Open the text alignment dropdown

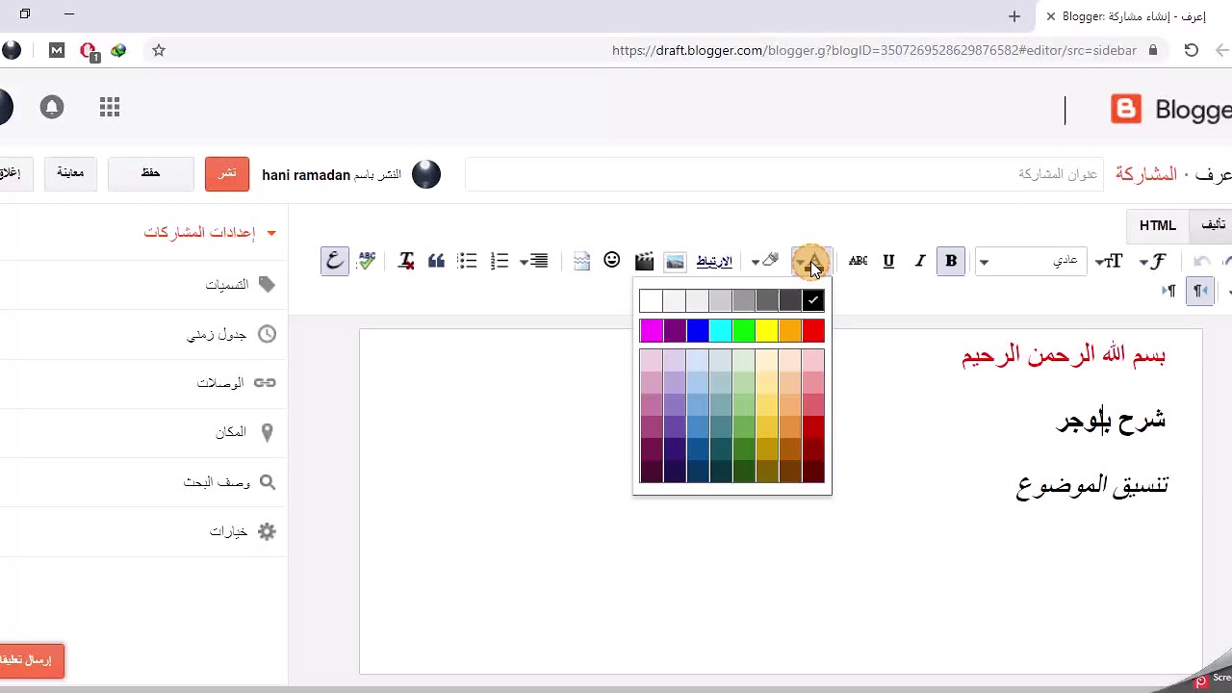[533, 261]
